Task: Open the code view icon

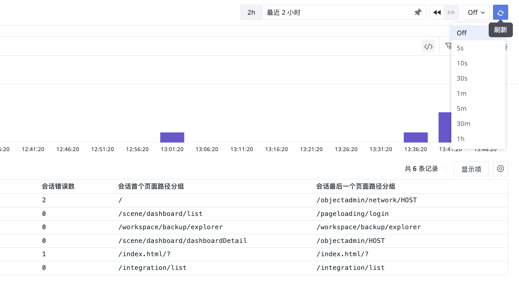Action: click(x=428, y=46)
